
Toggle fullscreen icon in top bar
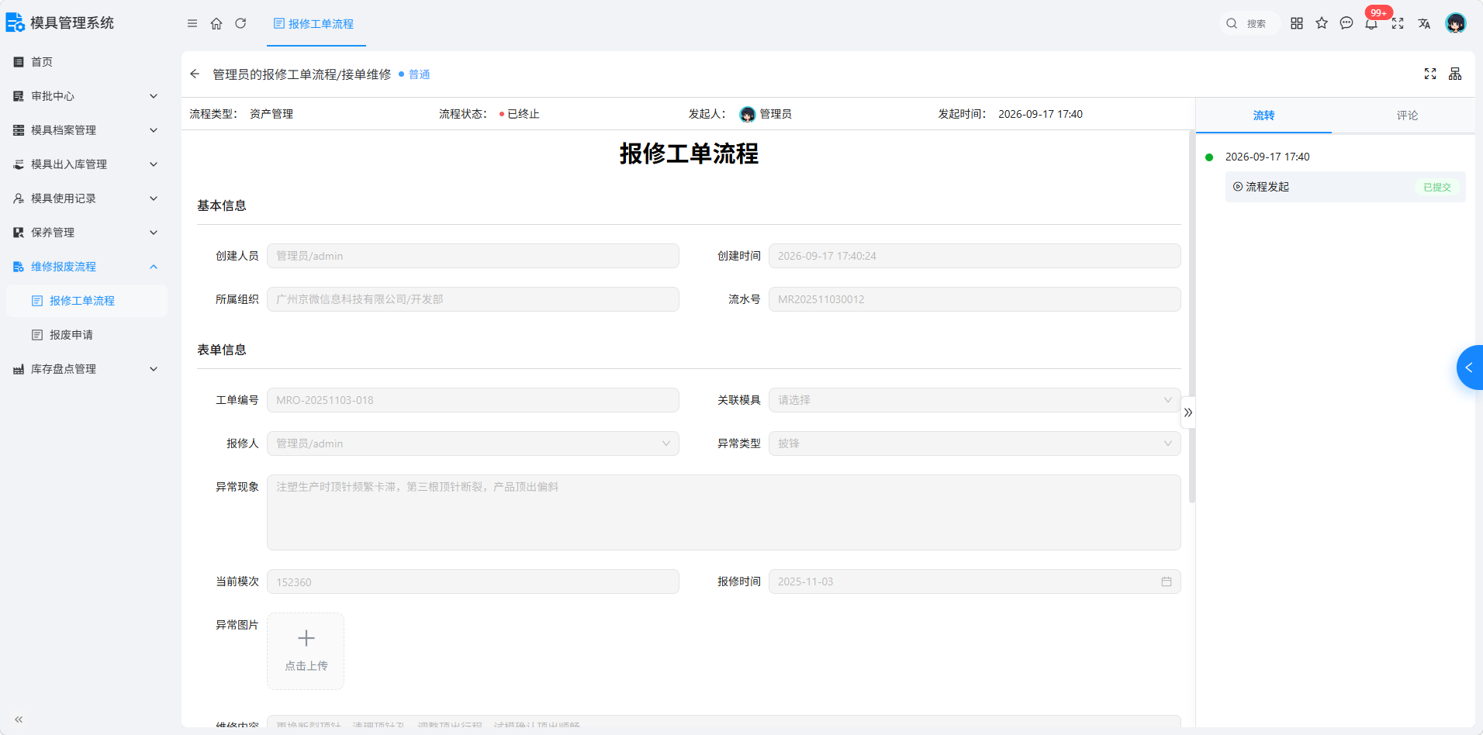(x=1398, y=23)
